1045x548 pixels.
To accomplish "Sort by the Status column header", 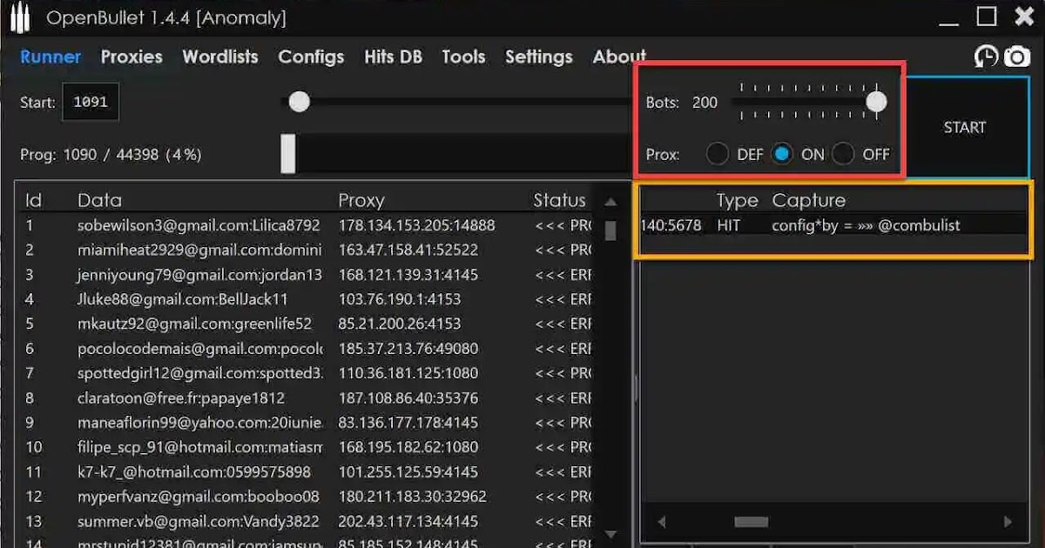I will point(560,200).
